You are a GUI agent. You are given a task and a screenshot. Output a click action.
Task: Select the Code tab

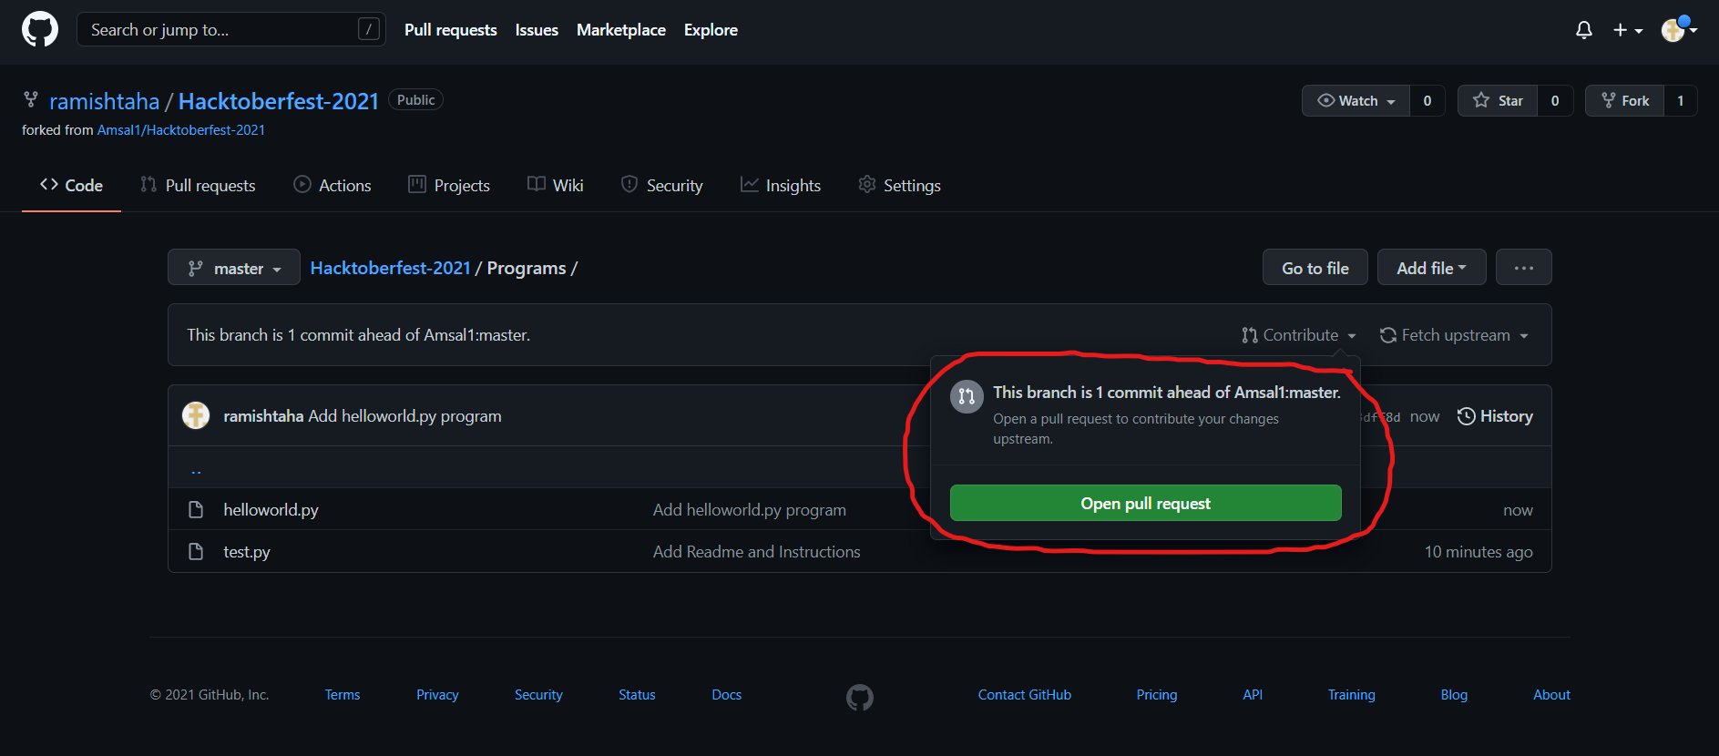[x=71, y=185]
